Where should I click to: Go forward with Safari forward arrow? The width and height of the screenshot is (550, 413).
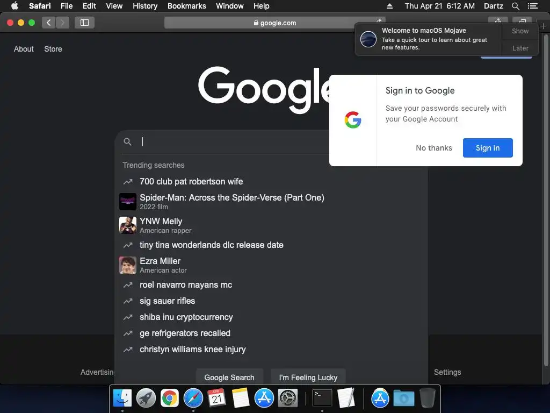pyautogui.click(x=62, y=23)
